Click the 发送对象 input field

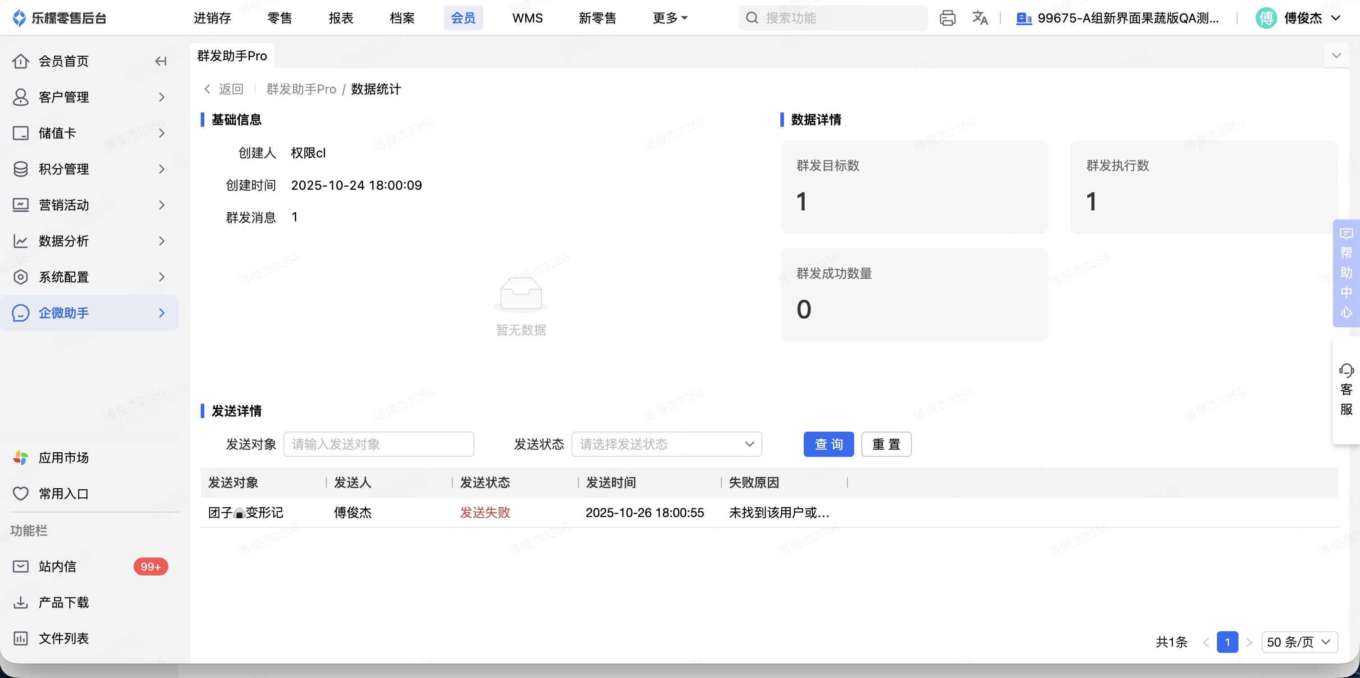point(378,444)
